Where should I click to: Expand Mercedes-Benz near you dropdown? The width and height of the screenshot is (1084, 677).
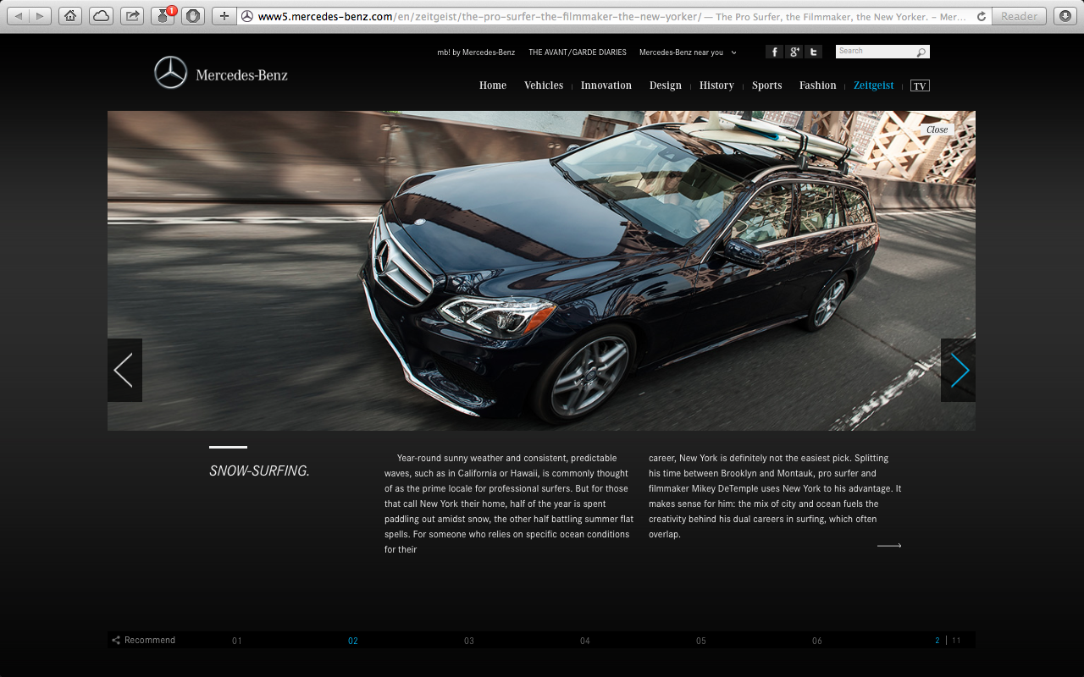(x=688, y=52)
